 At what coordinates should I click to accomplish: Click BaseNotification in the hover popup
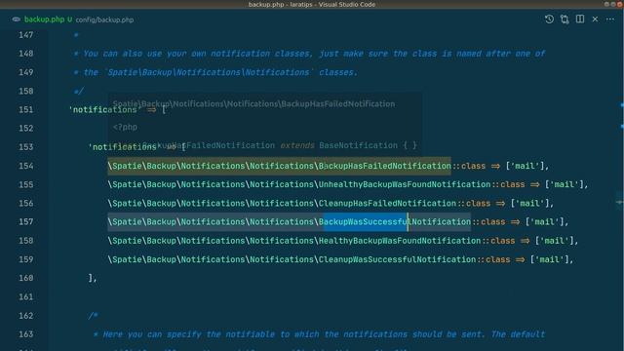point(358,145)
